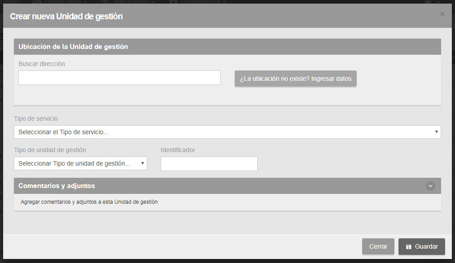Expand Comentarios y adjuntos using chevron icon
Screen dimensions: 455x263
point(430,186)
